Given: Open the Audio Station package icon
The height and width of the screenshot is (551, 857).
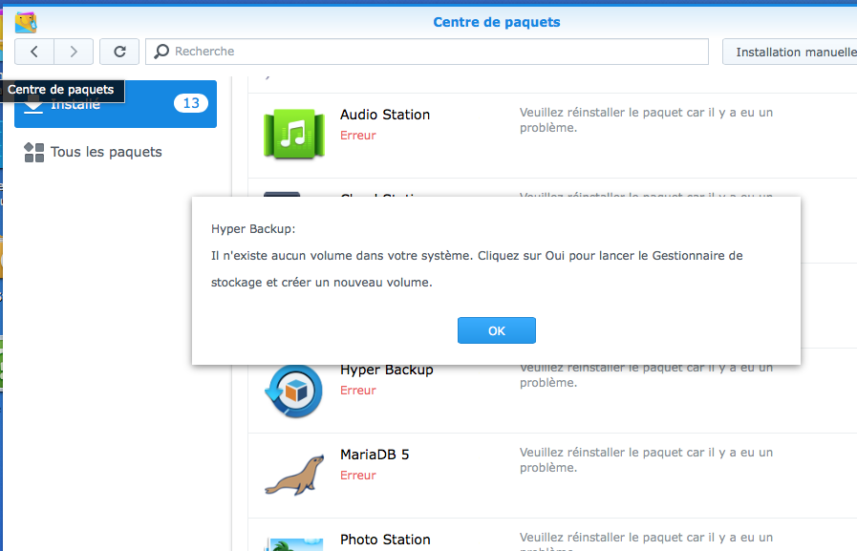Looking at the screenshot, I should pos(294,134).
